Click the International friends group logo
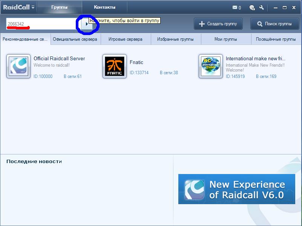 (x=211, y=66)
